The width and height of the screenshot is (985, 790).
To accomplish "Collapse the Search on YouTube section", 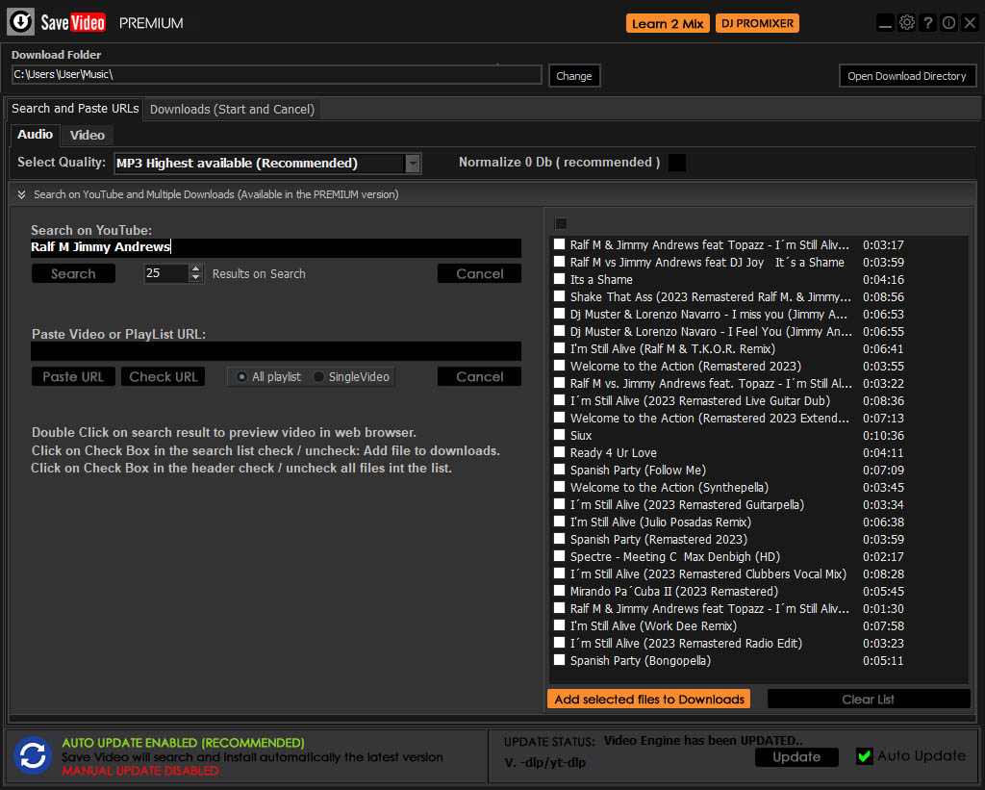I will [x=21, y=194].
